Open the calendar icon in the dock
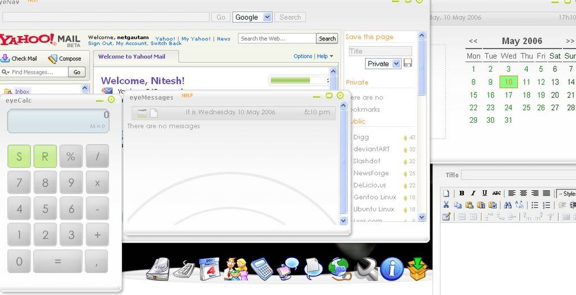The width and height of the screenshot is (576, 295). [209, 269]
